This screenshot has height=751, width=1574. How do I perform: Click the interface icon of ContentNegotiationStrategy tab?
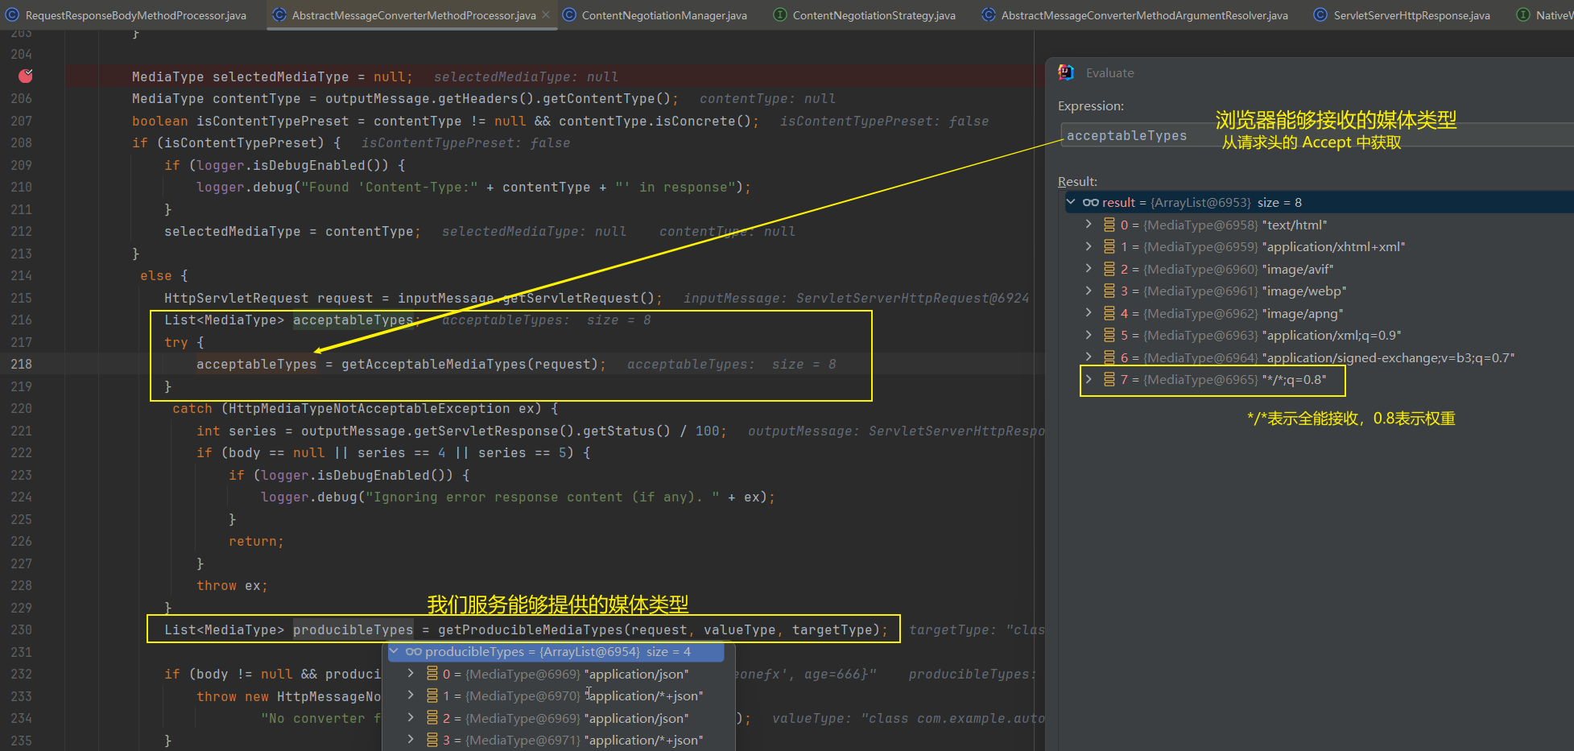point(779,15)
